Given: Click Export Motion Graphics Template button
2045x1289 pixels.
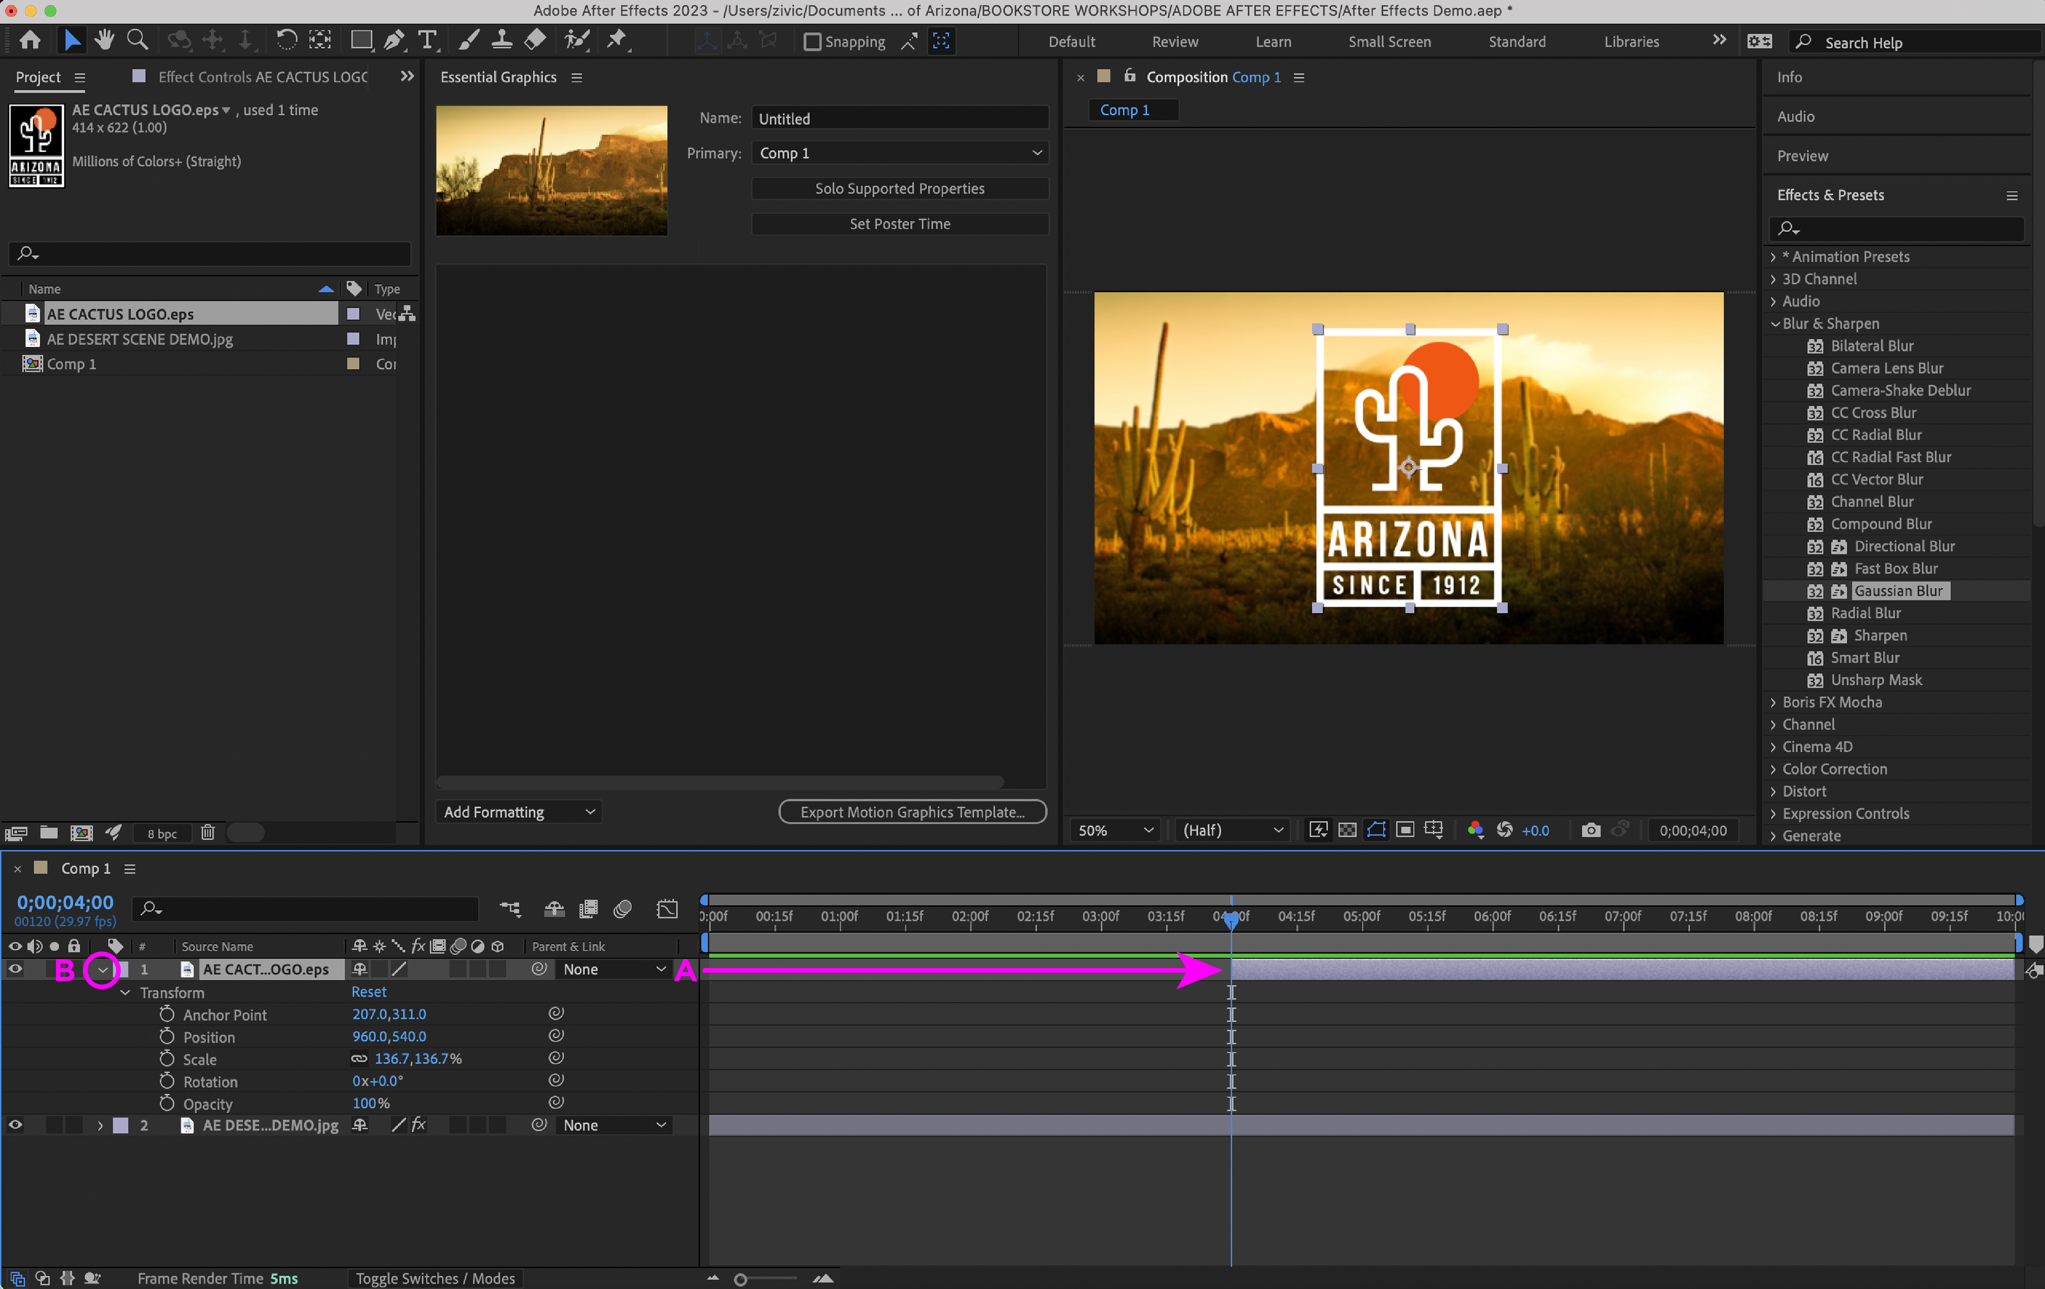Looking at the screenshot, I should 912,812.
